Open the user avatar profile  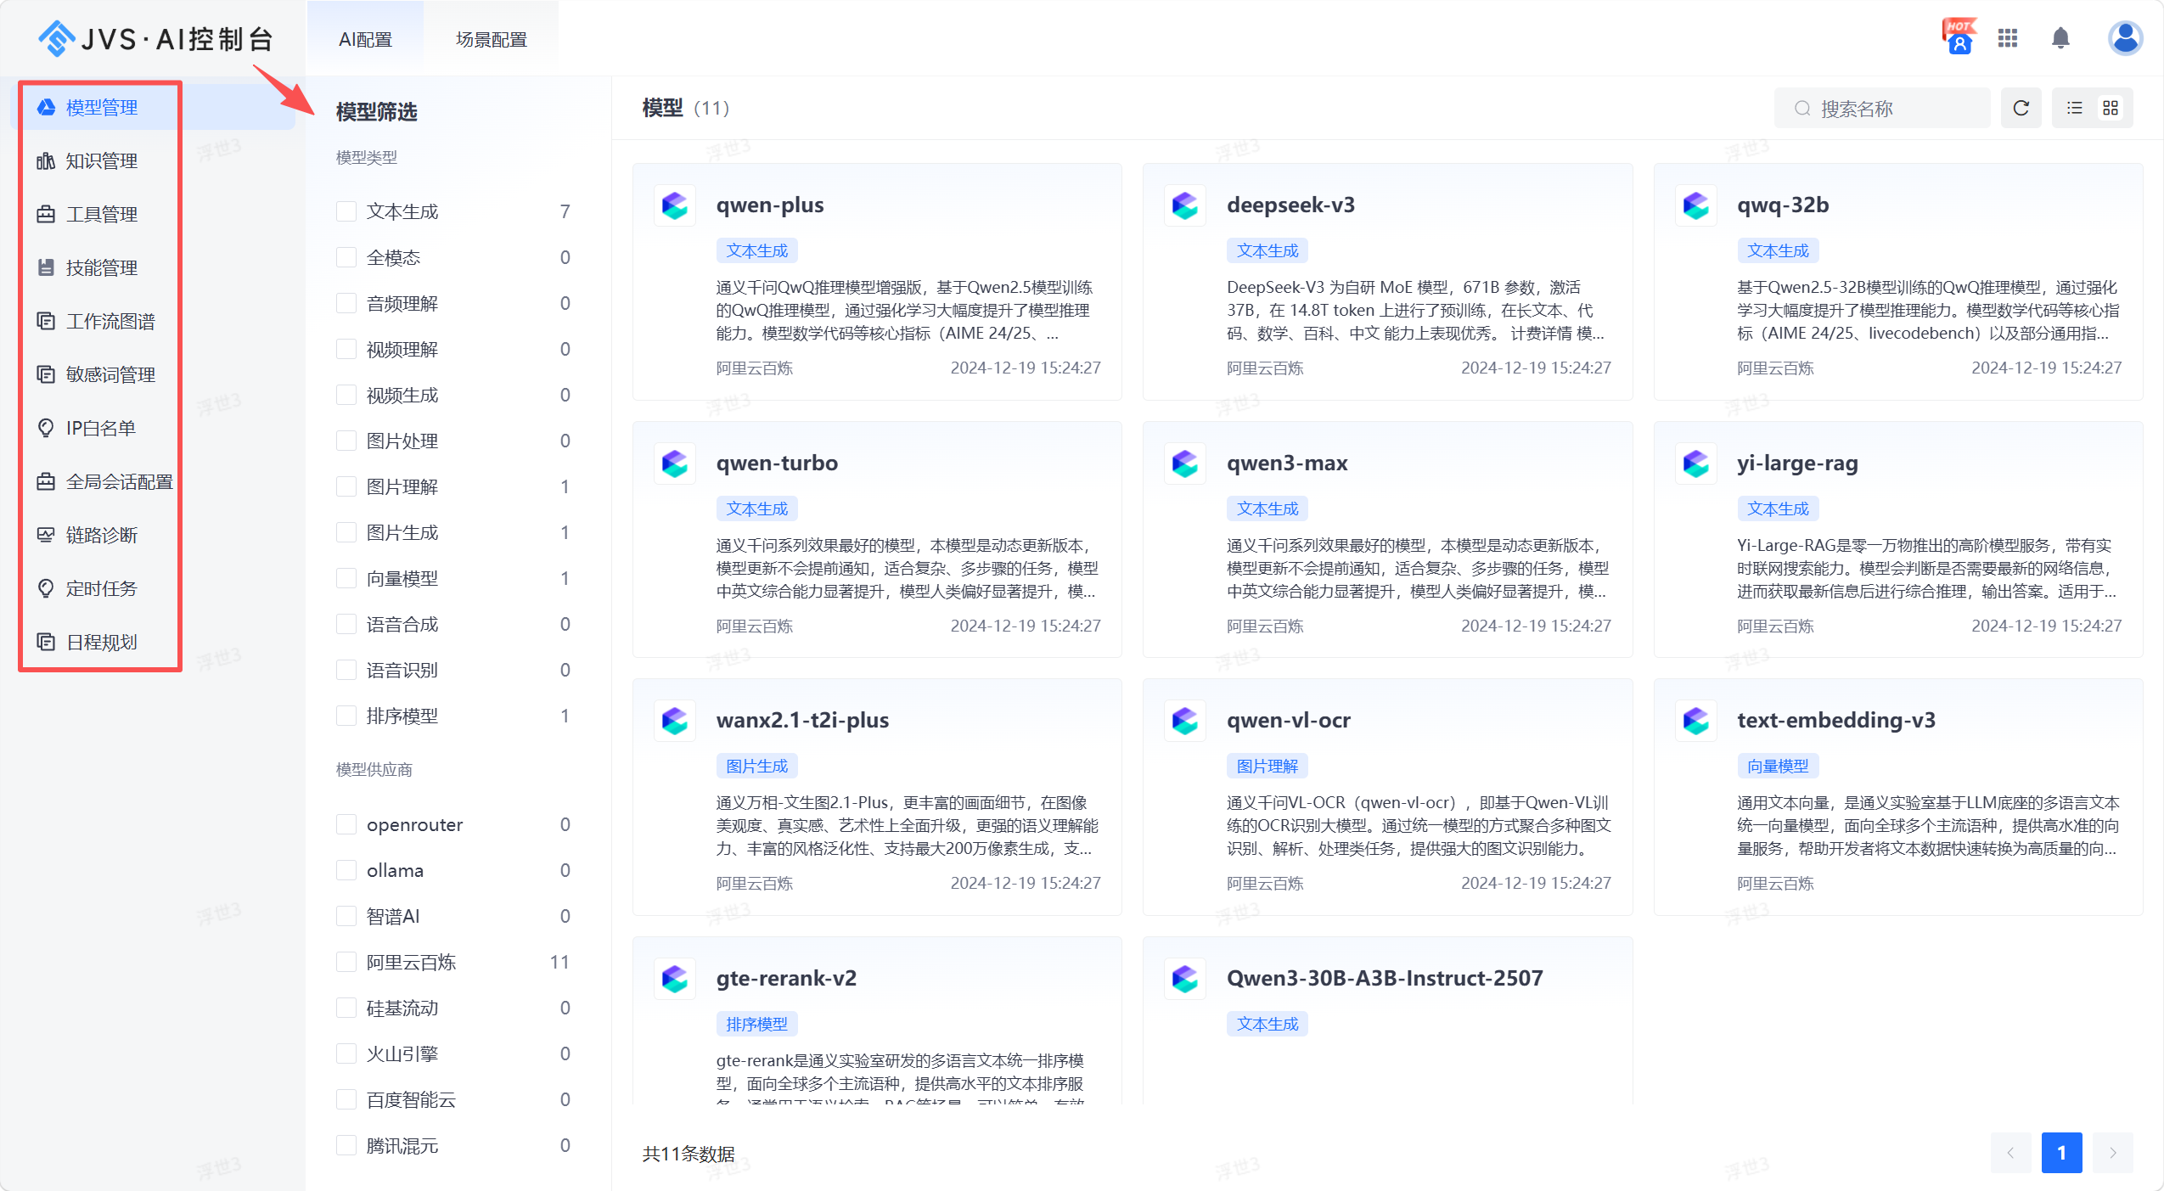point(2126,38)
